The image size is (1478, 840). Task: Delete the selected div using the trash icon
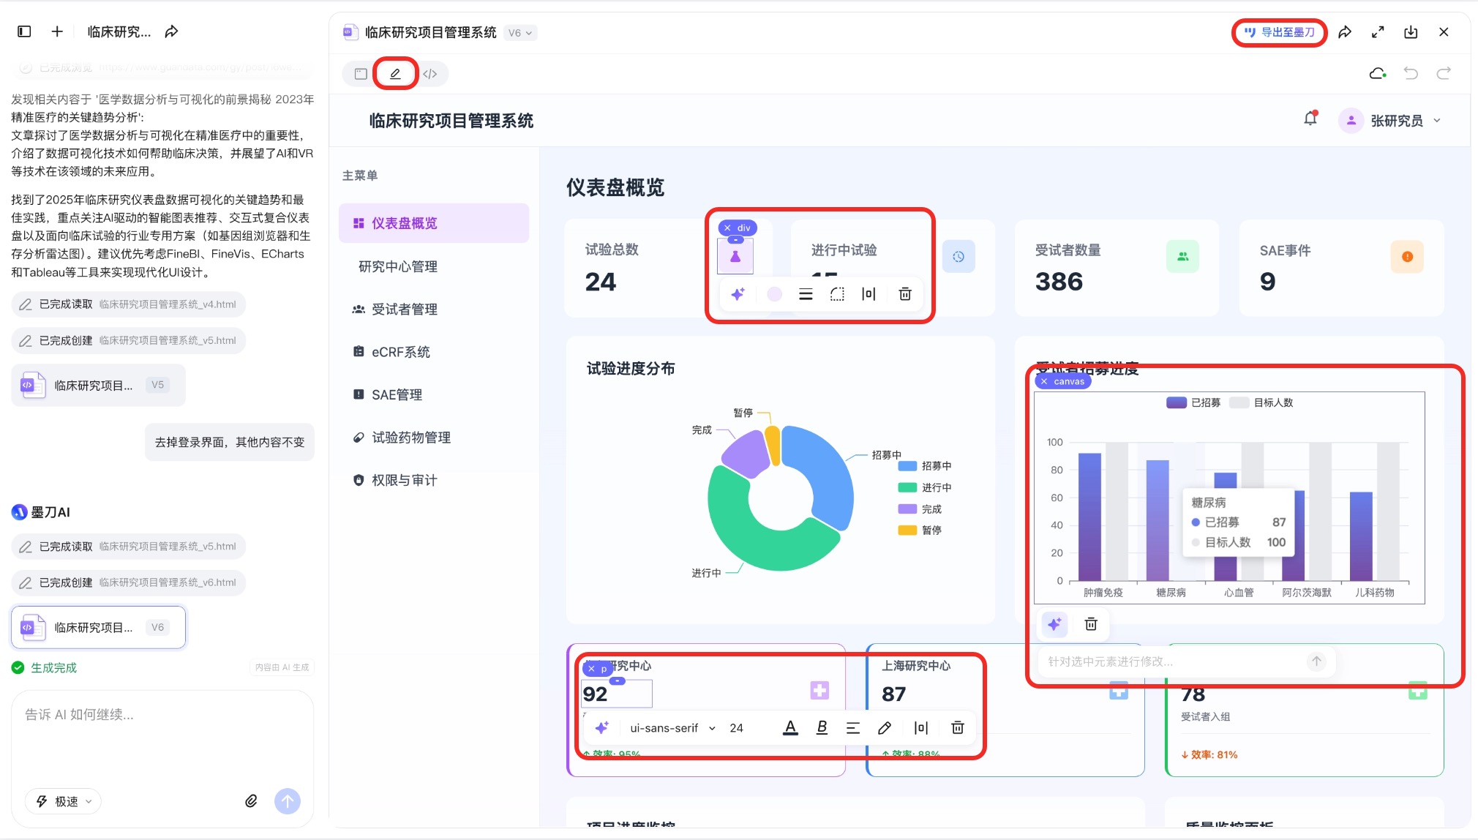pyautogui.click(x=904, y=294)
